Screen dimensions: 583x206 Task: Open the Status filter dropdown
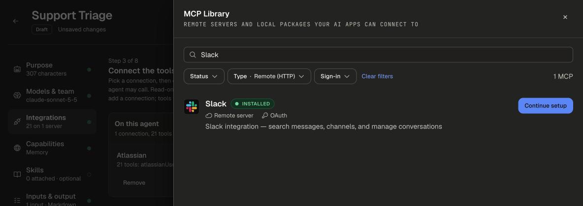[x=204, y=77]
